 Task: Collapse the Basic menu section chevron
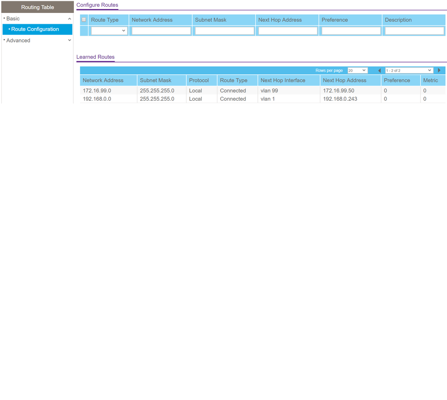69,19
